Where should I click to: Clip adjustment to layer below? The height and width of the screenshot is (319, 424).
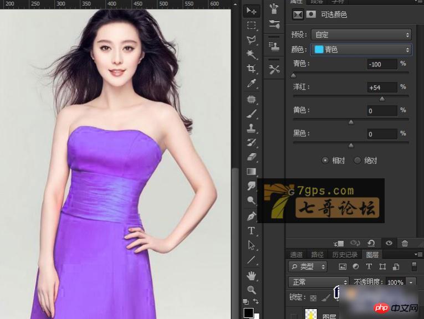tap(339, 243)
